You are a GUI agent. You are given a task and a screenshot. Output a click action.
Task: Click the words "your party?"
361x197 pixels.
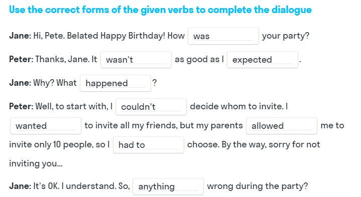click(286, 36)
